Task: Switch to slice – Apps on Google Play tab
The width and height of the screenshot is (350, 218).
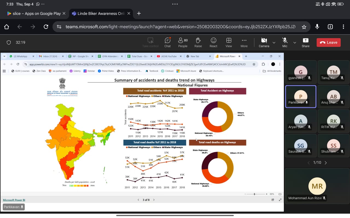Action: (34, 13)
